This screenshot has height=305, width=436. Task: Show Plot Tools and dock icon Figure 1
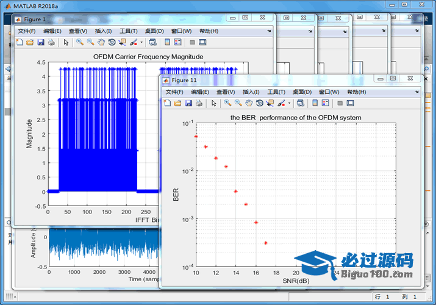pos(202,42)
